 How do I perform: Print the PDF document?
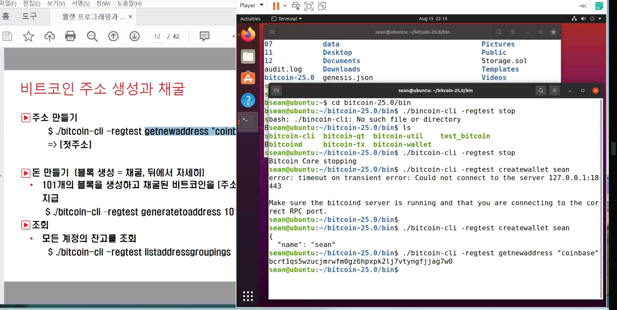(x=70, y=36)
